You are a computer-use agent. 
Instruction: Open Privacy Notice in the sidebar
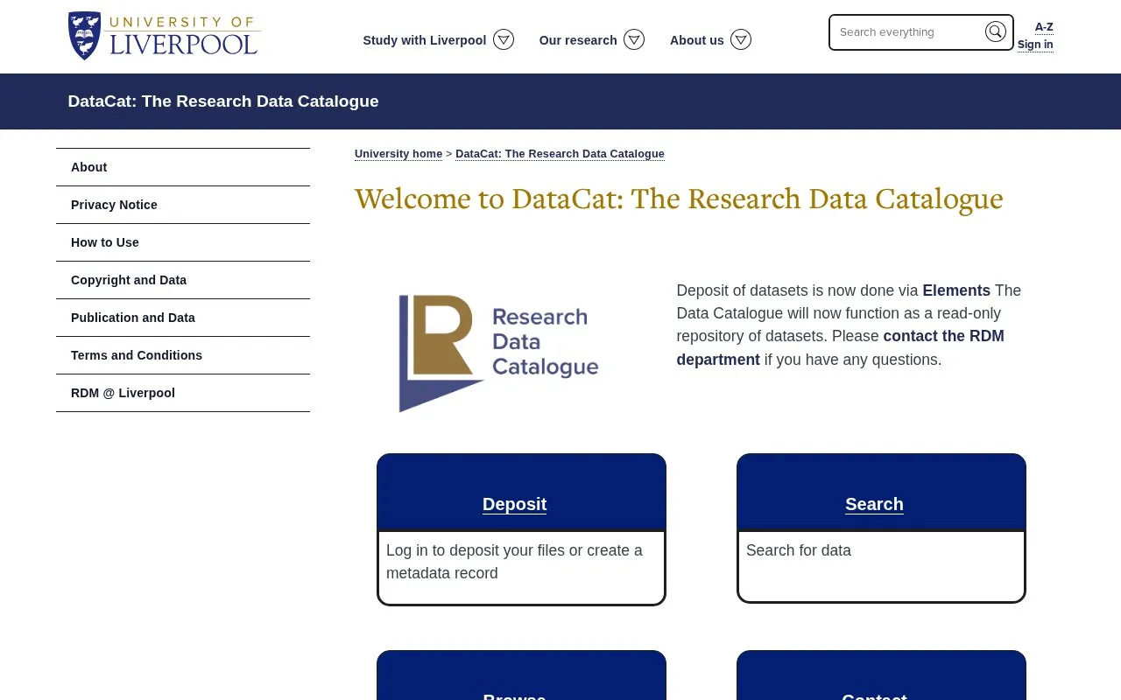pos(183,205)
